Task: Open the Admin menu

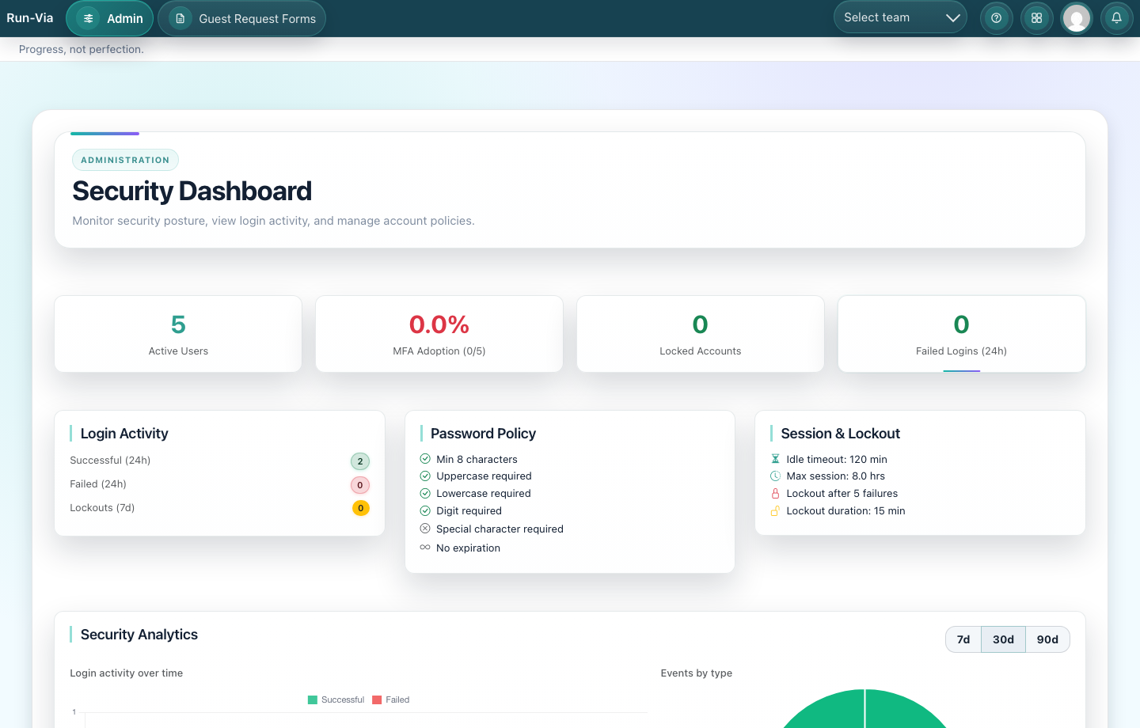Action: [110, 18]
